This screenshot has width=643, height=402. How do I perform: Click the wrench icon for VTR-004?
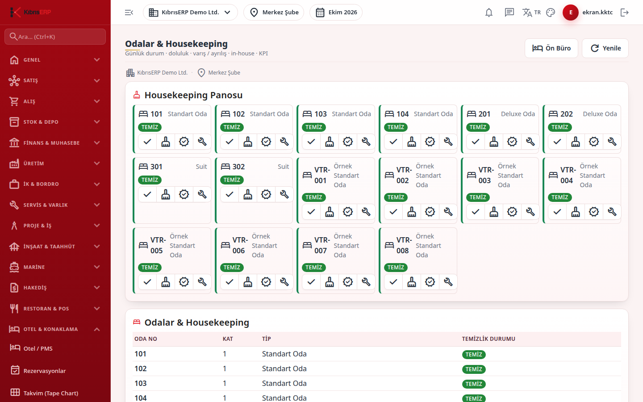click(612, 212)
